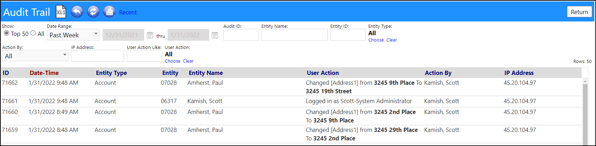Sort by Entity Type column header
Screen dimensions: 596x146
(x=111, y=73)
